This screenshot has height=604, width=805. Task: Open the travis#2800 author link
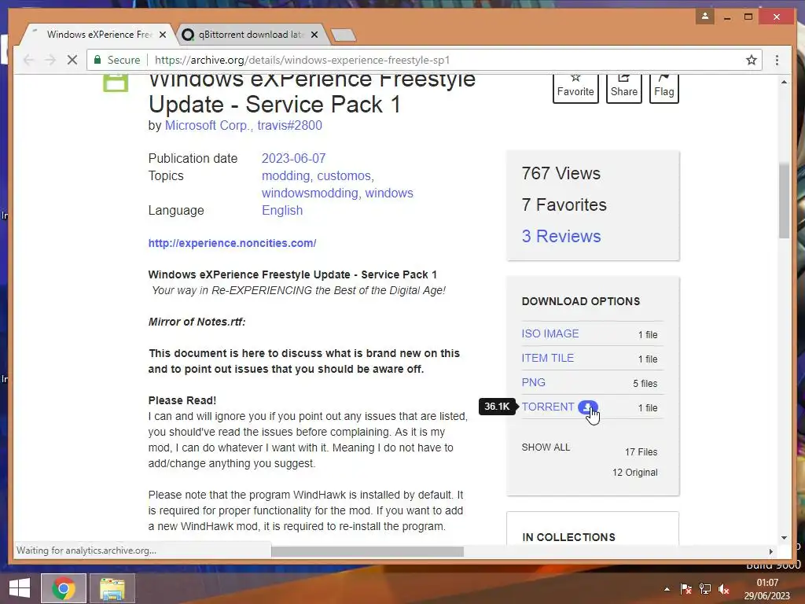click(x=289, y=125)
